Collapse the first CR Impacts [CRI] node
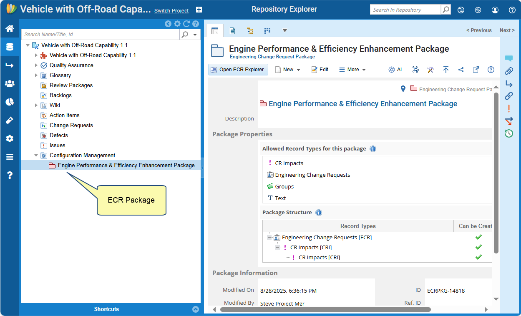Screen dimensions: 521x316 click(x=277, y=248)
